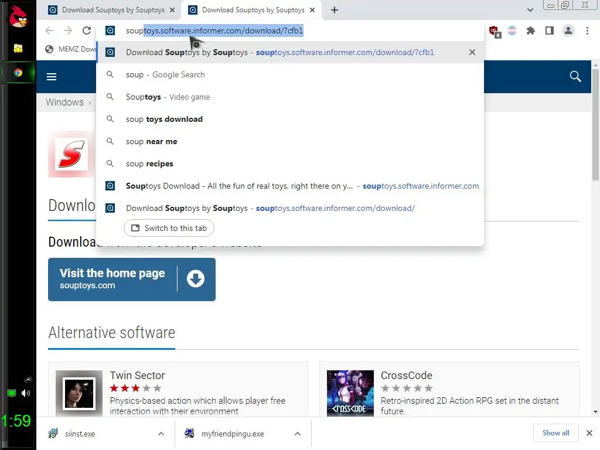Viewport: 600px width, 450px height.
Task: Click the download arrow circle icon
Action: 196,278
